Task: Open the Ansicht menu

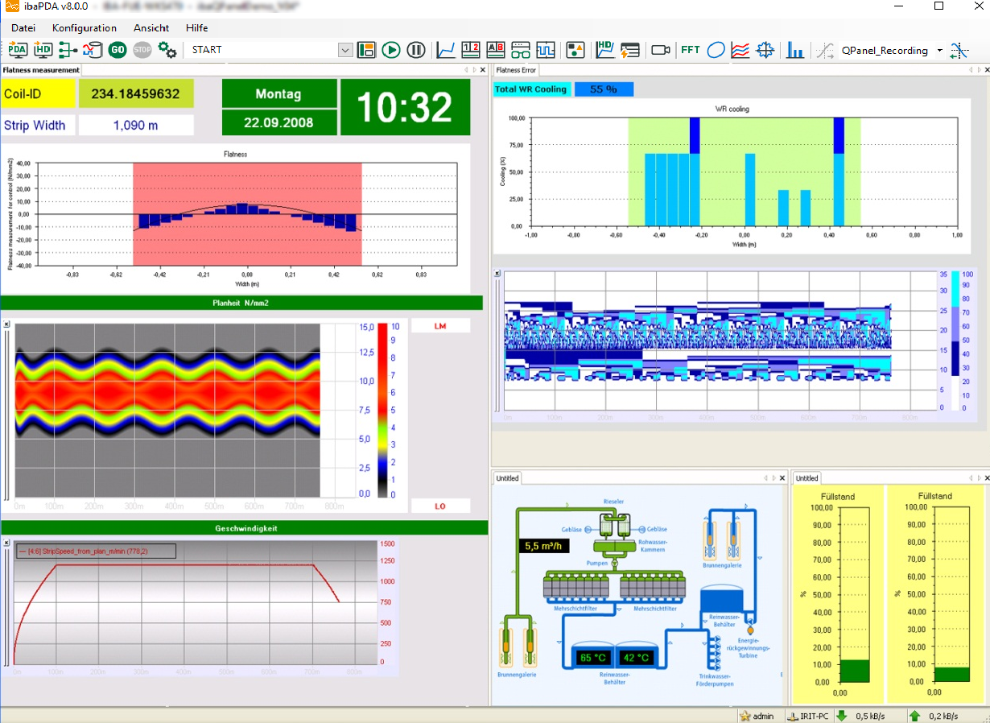Action: tap(151, 27)
